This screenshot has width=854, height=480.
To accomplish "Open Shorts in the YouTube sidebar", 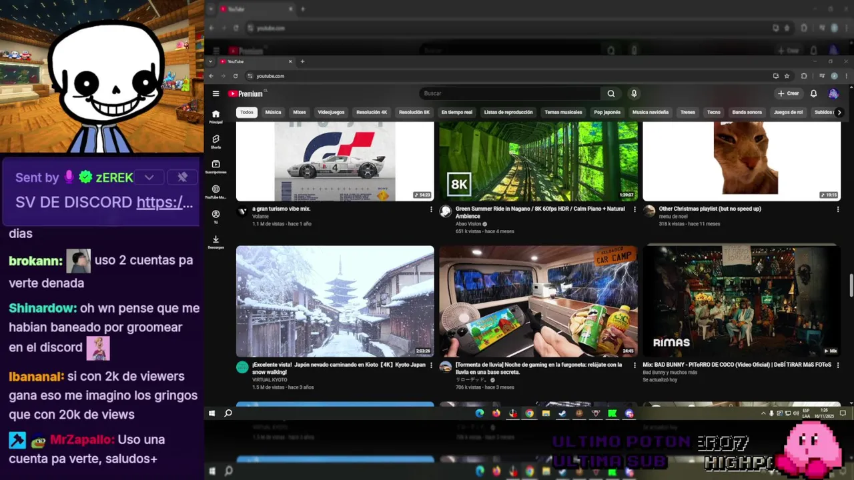I will (x=216, y=141).
